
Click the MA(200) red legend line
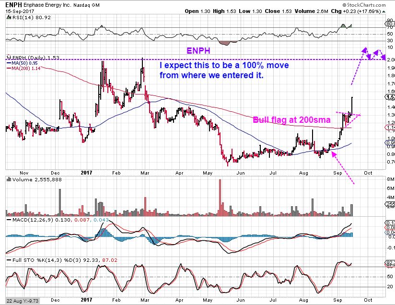pos(9,68)
